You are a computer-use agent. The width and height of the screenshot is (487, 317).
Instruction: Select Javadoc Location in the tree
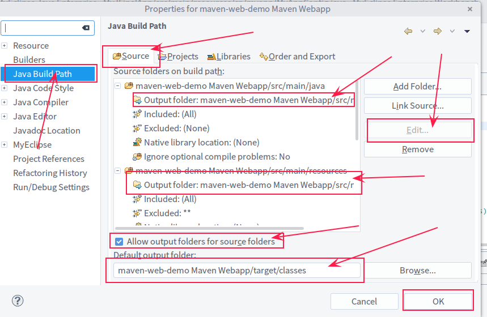46,131
